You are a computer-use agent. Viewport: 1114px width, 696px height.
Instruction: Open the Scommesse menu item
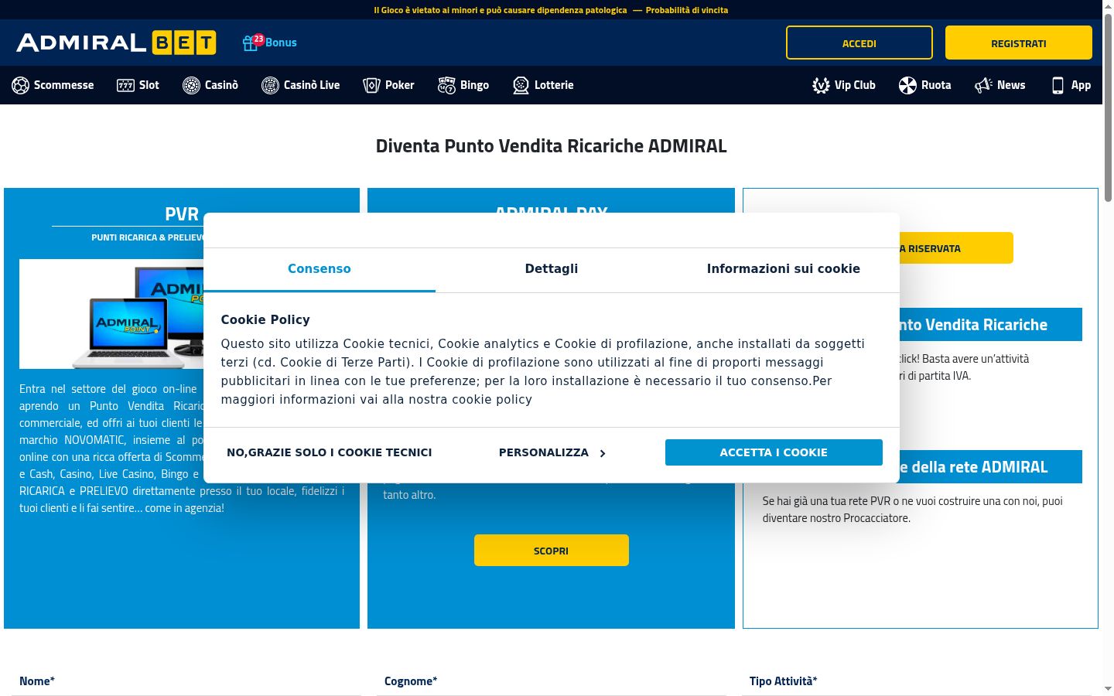(x=53, y=85)
